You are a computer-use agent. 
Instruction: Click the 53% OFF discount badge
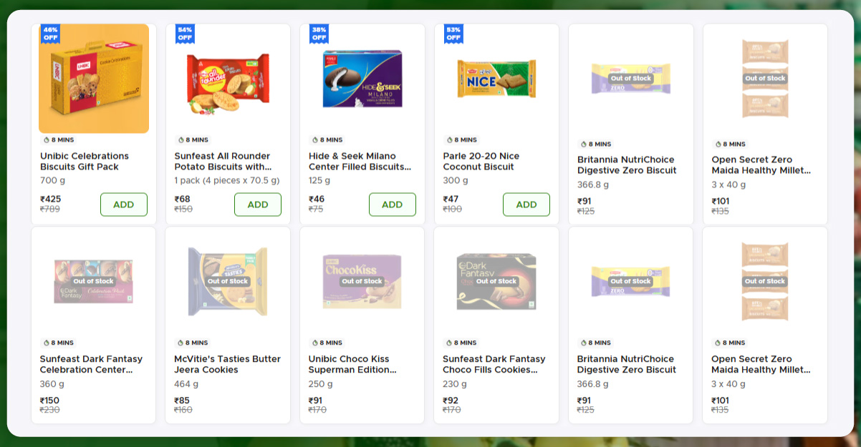pos(453,34)
